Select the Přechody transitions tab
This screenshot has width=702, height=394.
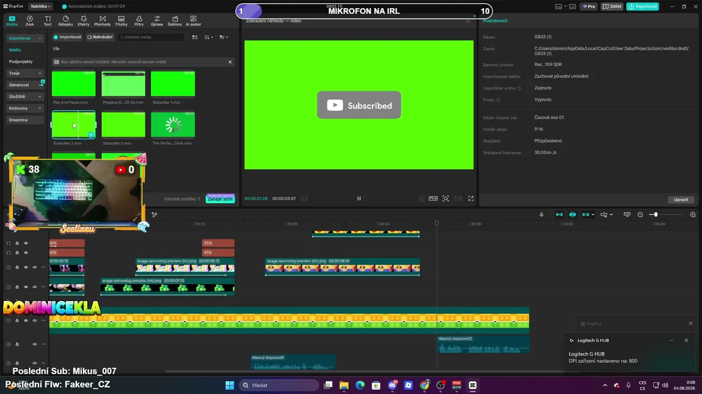[102, 21]
